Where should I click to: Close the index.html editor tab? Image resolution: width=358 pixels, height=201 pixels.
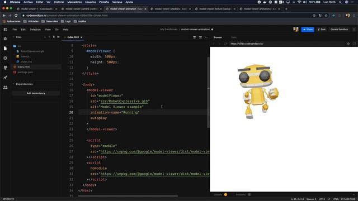(x=82, y=37)
